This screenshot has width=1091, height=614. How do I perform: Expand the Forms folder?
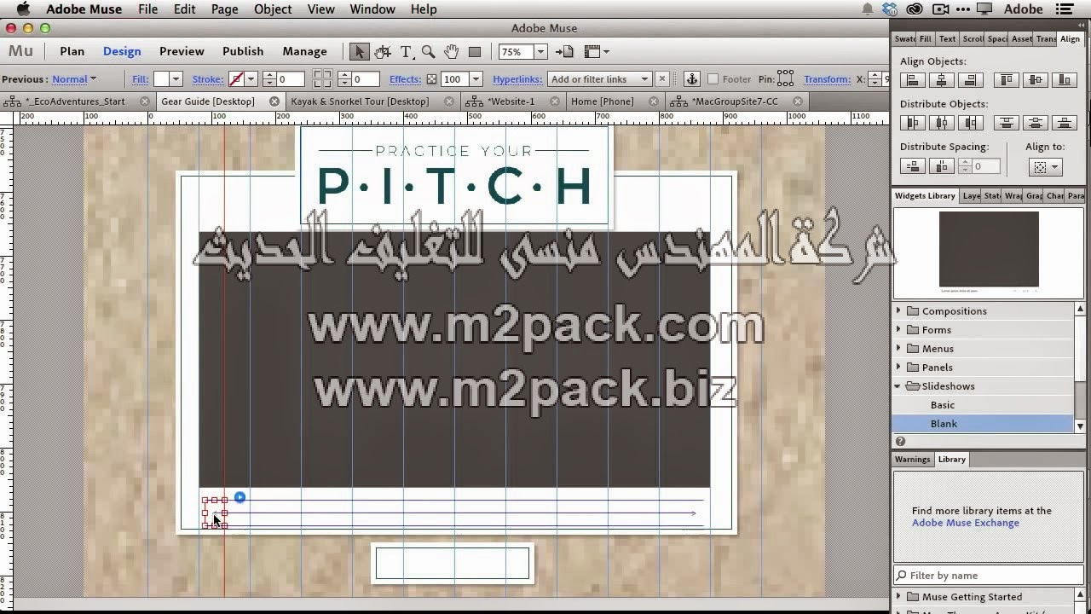click(x=898, y=330)
